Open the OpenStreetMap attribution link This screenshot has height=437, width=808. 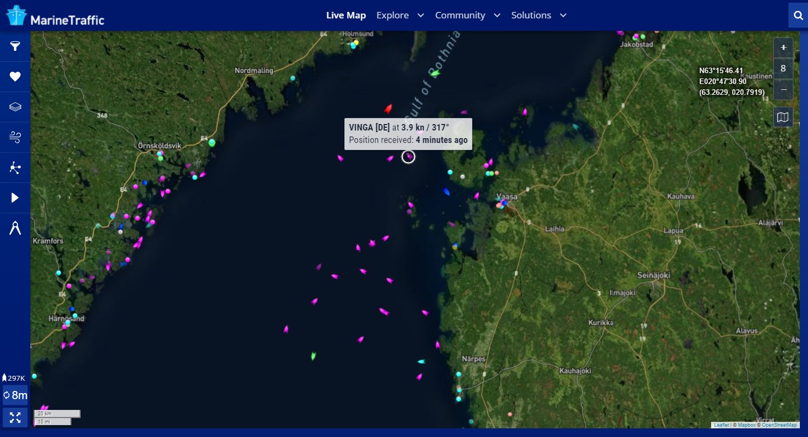coord(779,425)
